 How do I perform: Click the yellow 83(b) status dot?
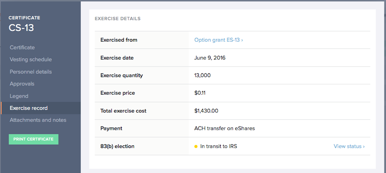coord(196,146)
